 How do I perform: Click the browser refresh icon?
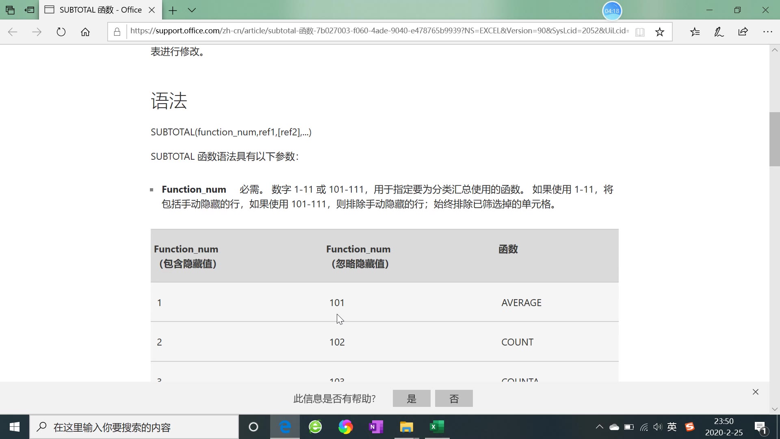(x=61, y=32)
